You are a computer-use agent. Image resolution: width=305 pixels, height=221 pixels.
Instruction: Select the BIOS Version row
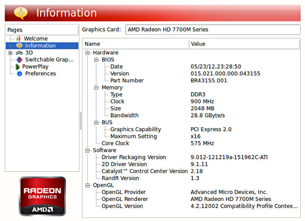[192, 74]
